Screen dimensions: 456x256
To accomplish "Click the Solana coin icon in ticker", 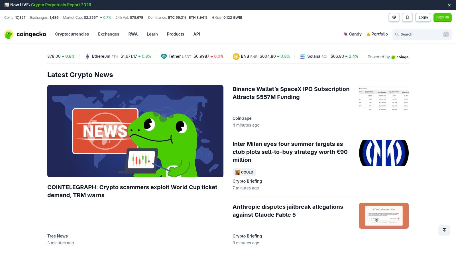I will click(303, 57).
